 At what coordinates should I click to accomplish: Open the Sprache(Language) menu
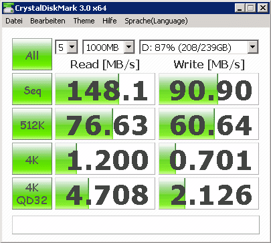click(156, 21)
